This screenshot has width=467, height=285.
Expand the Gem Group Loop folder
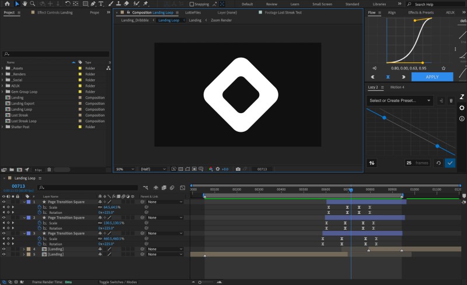pos(2,92)
